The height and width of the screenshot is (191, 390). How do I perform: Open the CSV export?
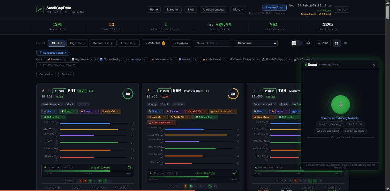(x=323, y=43)
